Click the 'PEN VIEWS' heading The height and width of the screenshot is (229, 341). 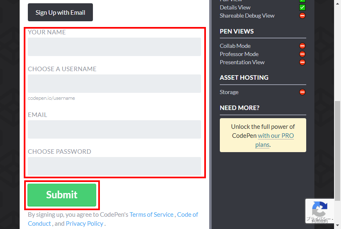pos(237,31)
